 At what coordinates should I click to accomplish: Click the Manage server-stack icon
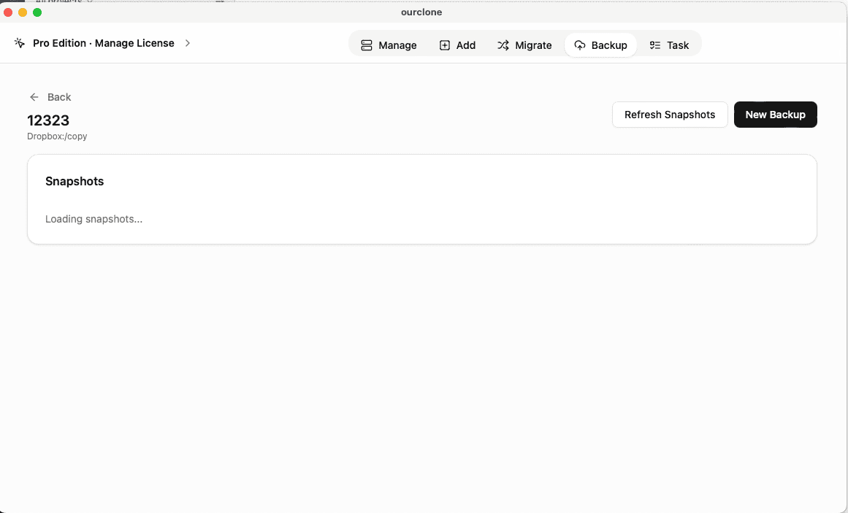click(x=367, y=45)
